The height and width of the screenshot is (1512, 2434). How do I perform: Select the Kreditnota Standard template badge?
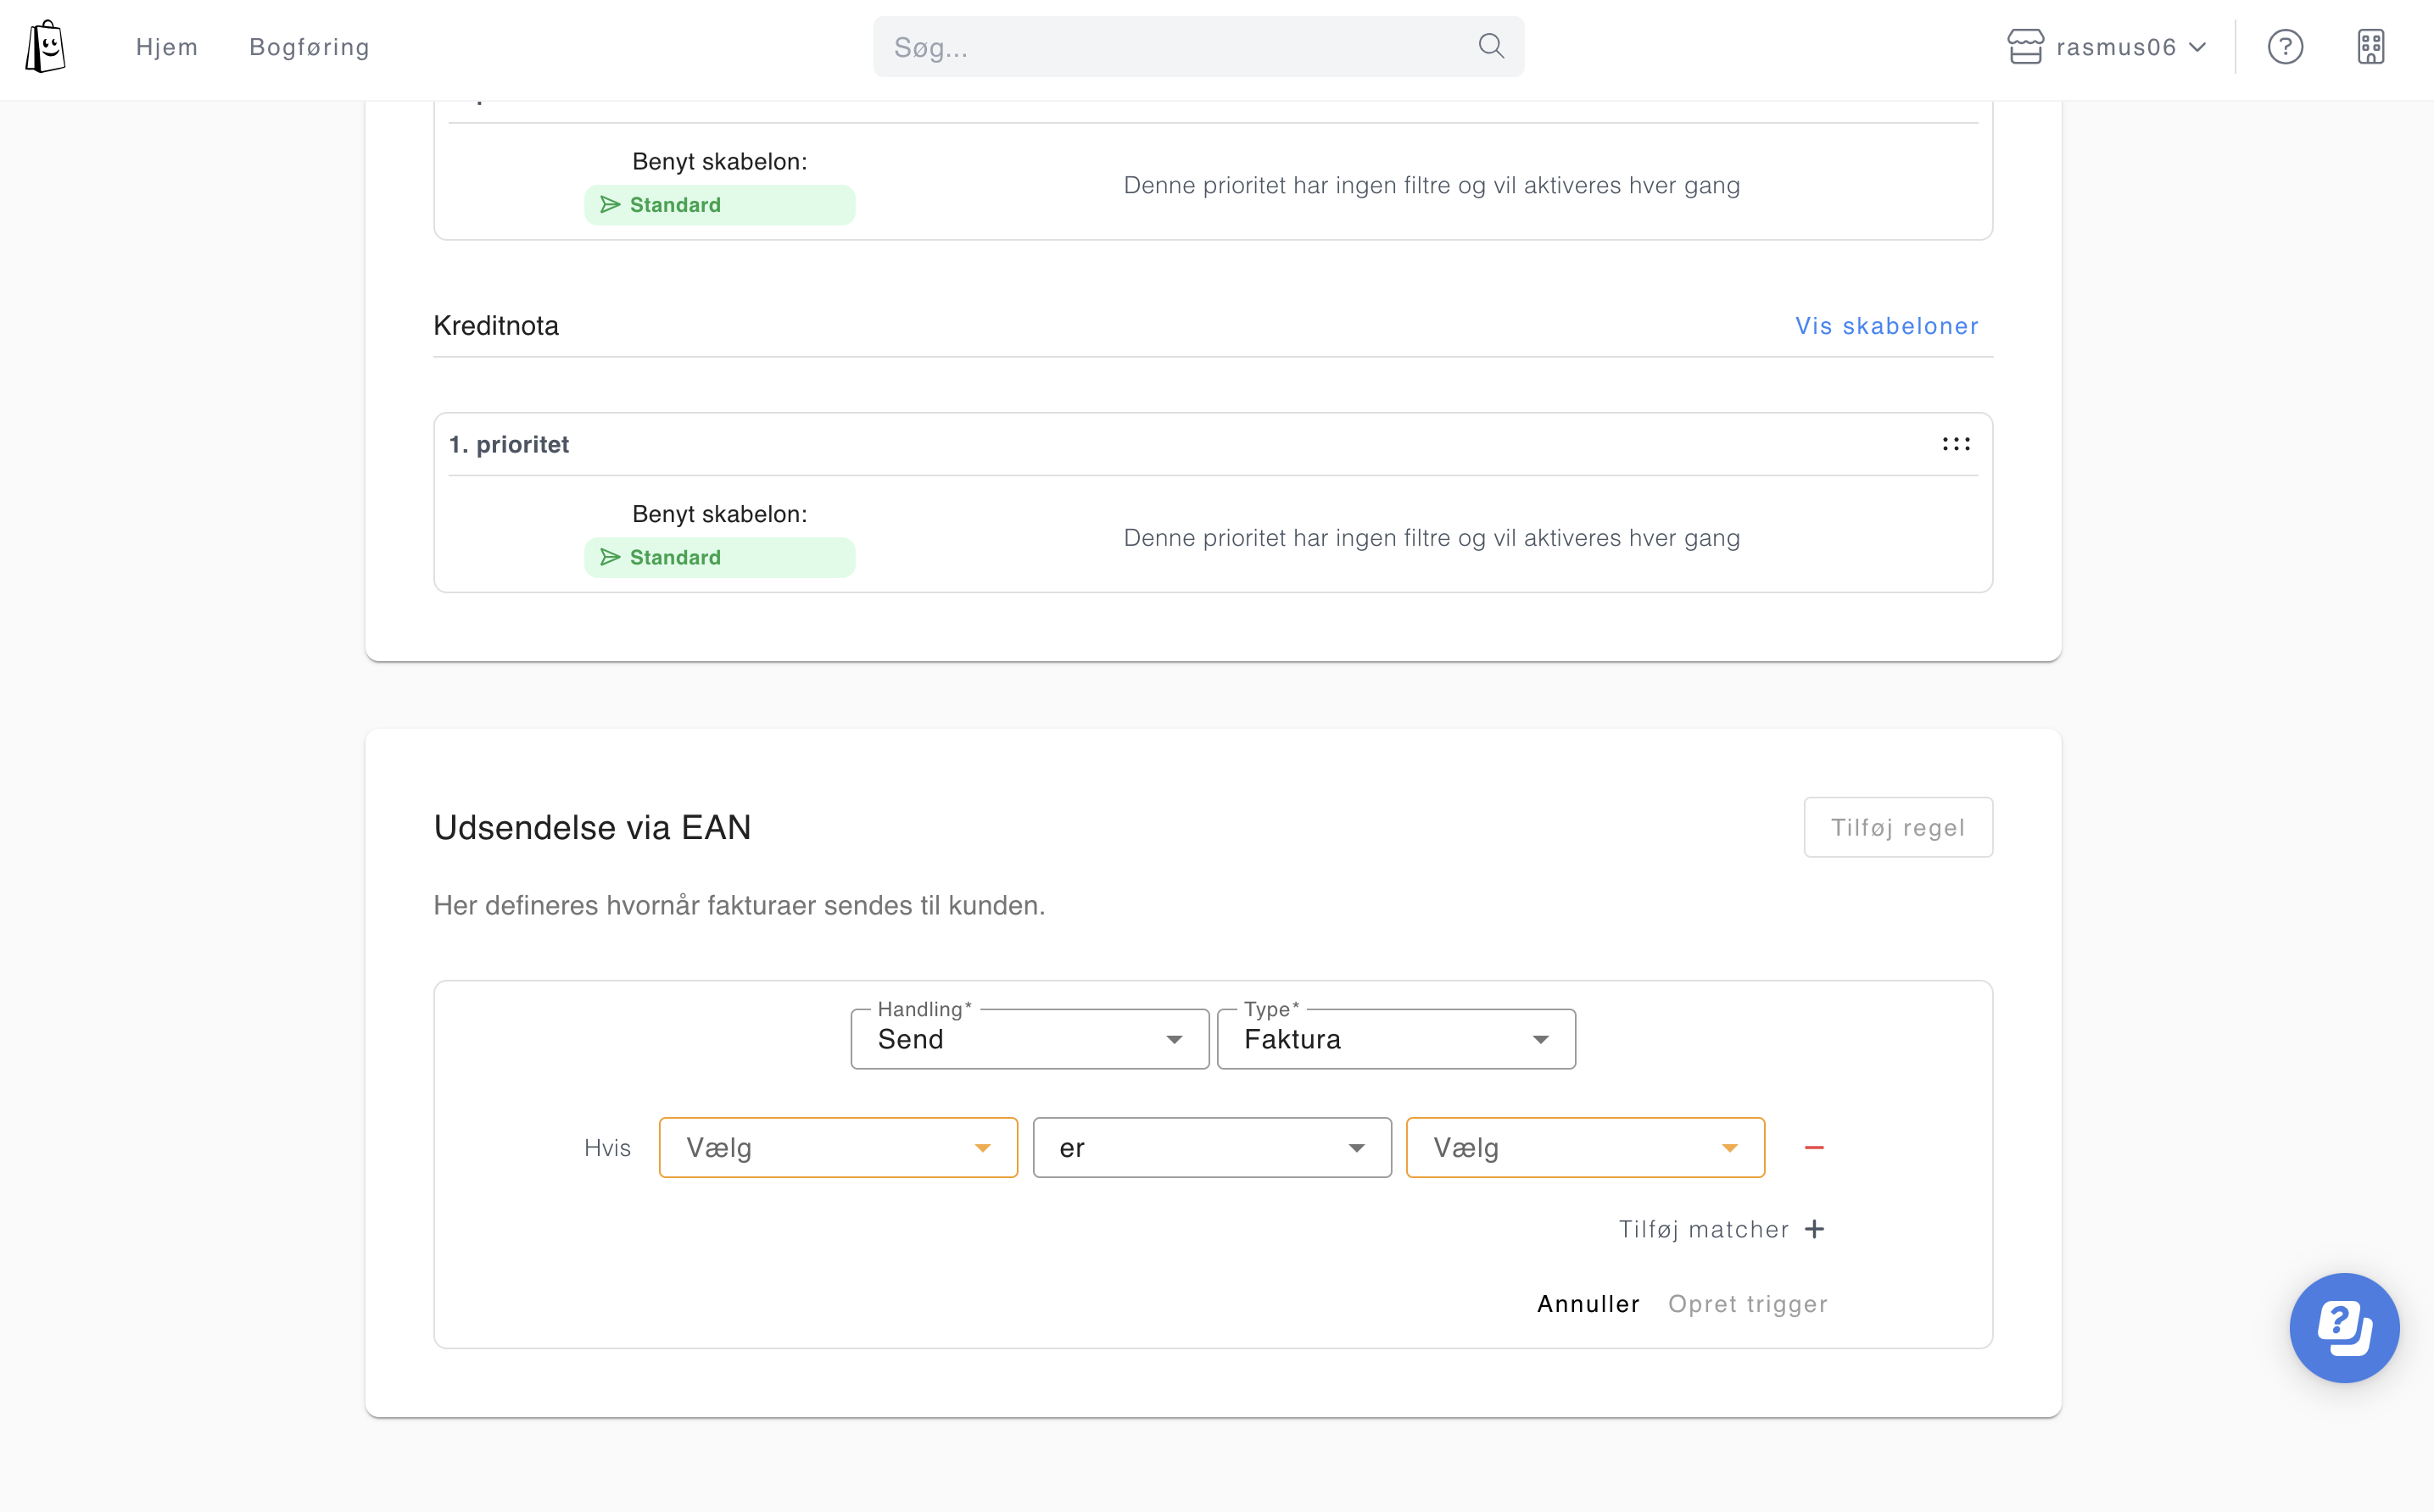719,557
